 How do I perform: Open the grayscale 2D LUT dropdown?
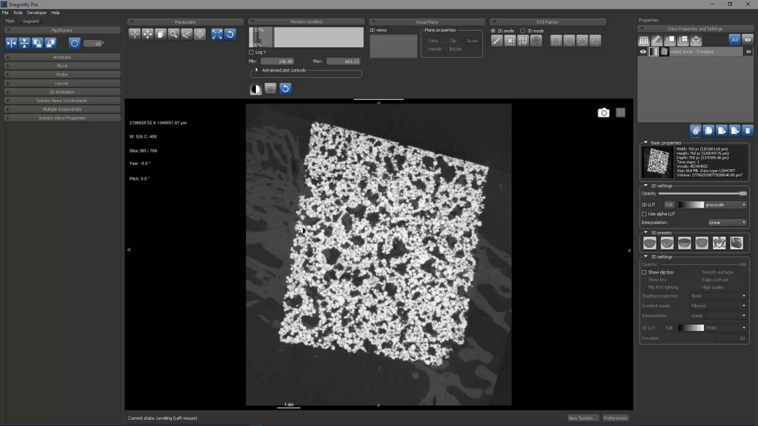(725, 205)
